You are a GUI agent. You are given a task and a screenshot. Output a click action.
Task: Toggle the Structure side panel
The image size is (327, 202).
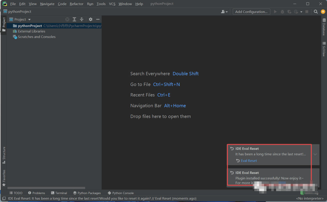(4, 155)
